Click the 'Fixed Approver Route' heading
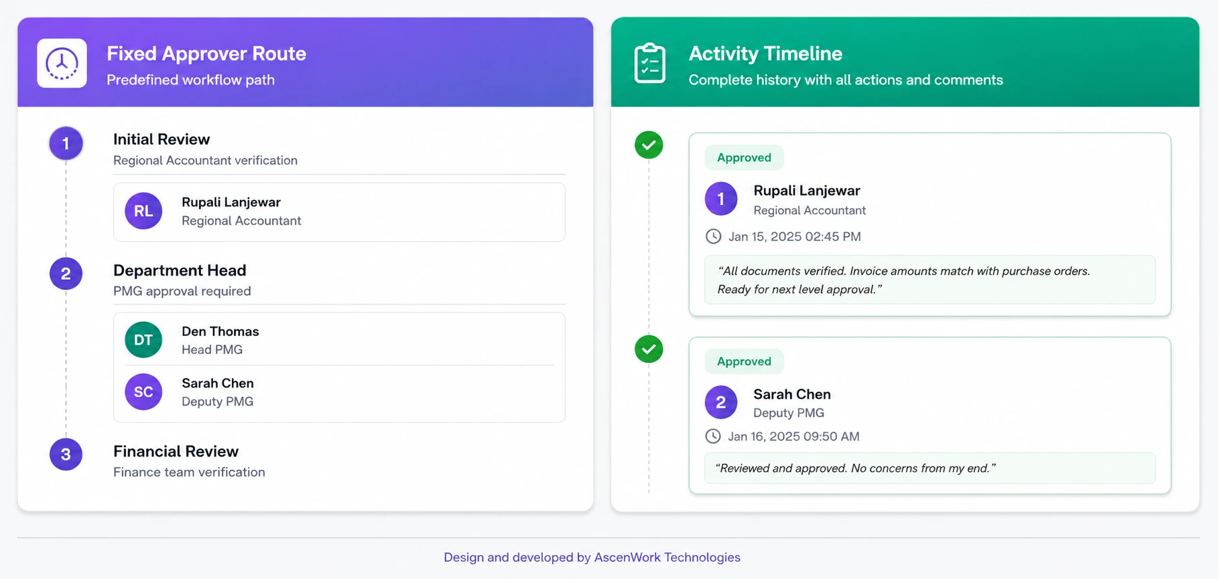1219x579 pixels. pos(206,54)
